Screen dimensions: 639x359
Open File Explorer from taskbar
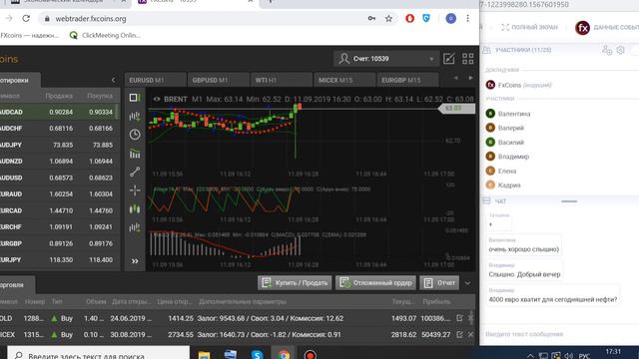click(x=204, y=355)
